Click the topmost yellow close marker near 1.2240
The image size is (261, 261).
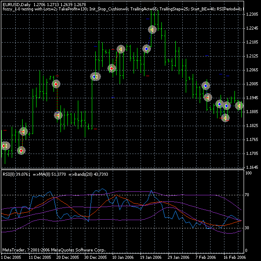pyautogui.click(x=152, y=30)
